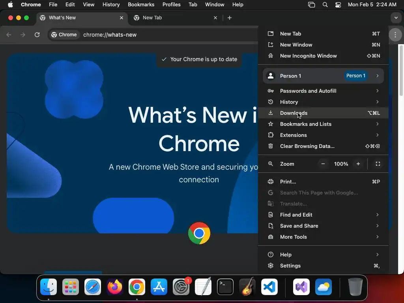Expand Find and Edit submenu
This screenshot has width=404, height=303.
tap(324, 215)
